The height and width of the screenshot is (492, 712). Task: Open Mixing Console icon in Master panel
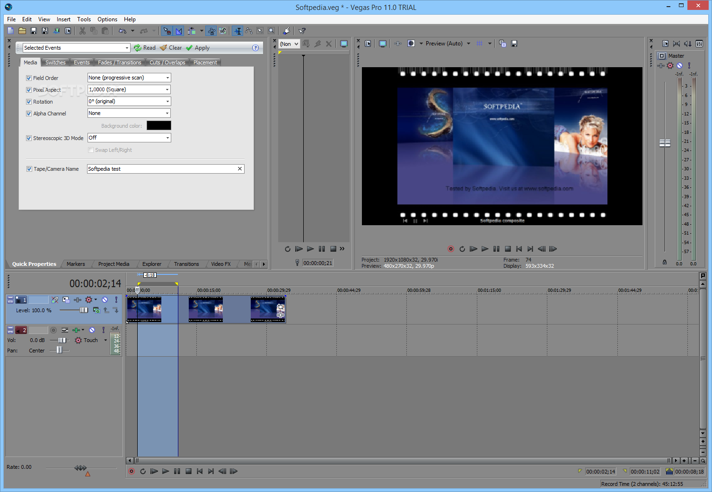pos(699,44)
